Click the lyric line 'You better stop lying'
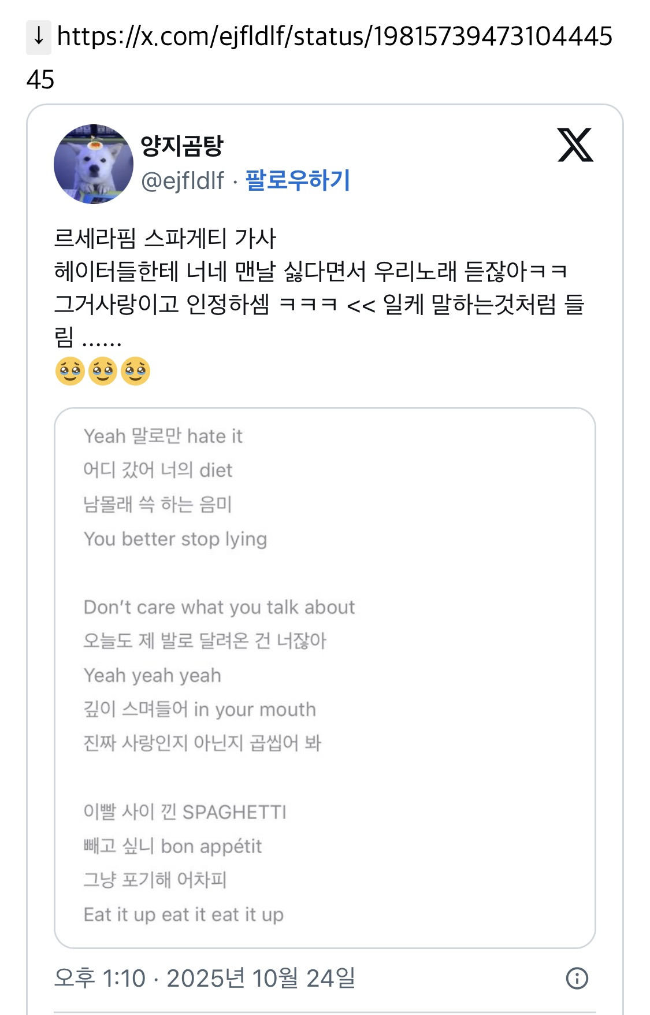The width and height of the screenshot is (650, 1015). [x=175, y=539]
